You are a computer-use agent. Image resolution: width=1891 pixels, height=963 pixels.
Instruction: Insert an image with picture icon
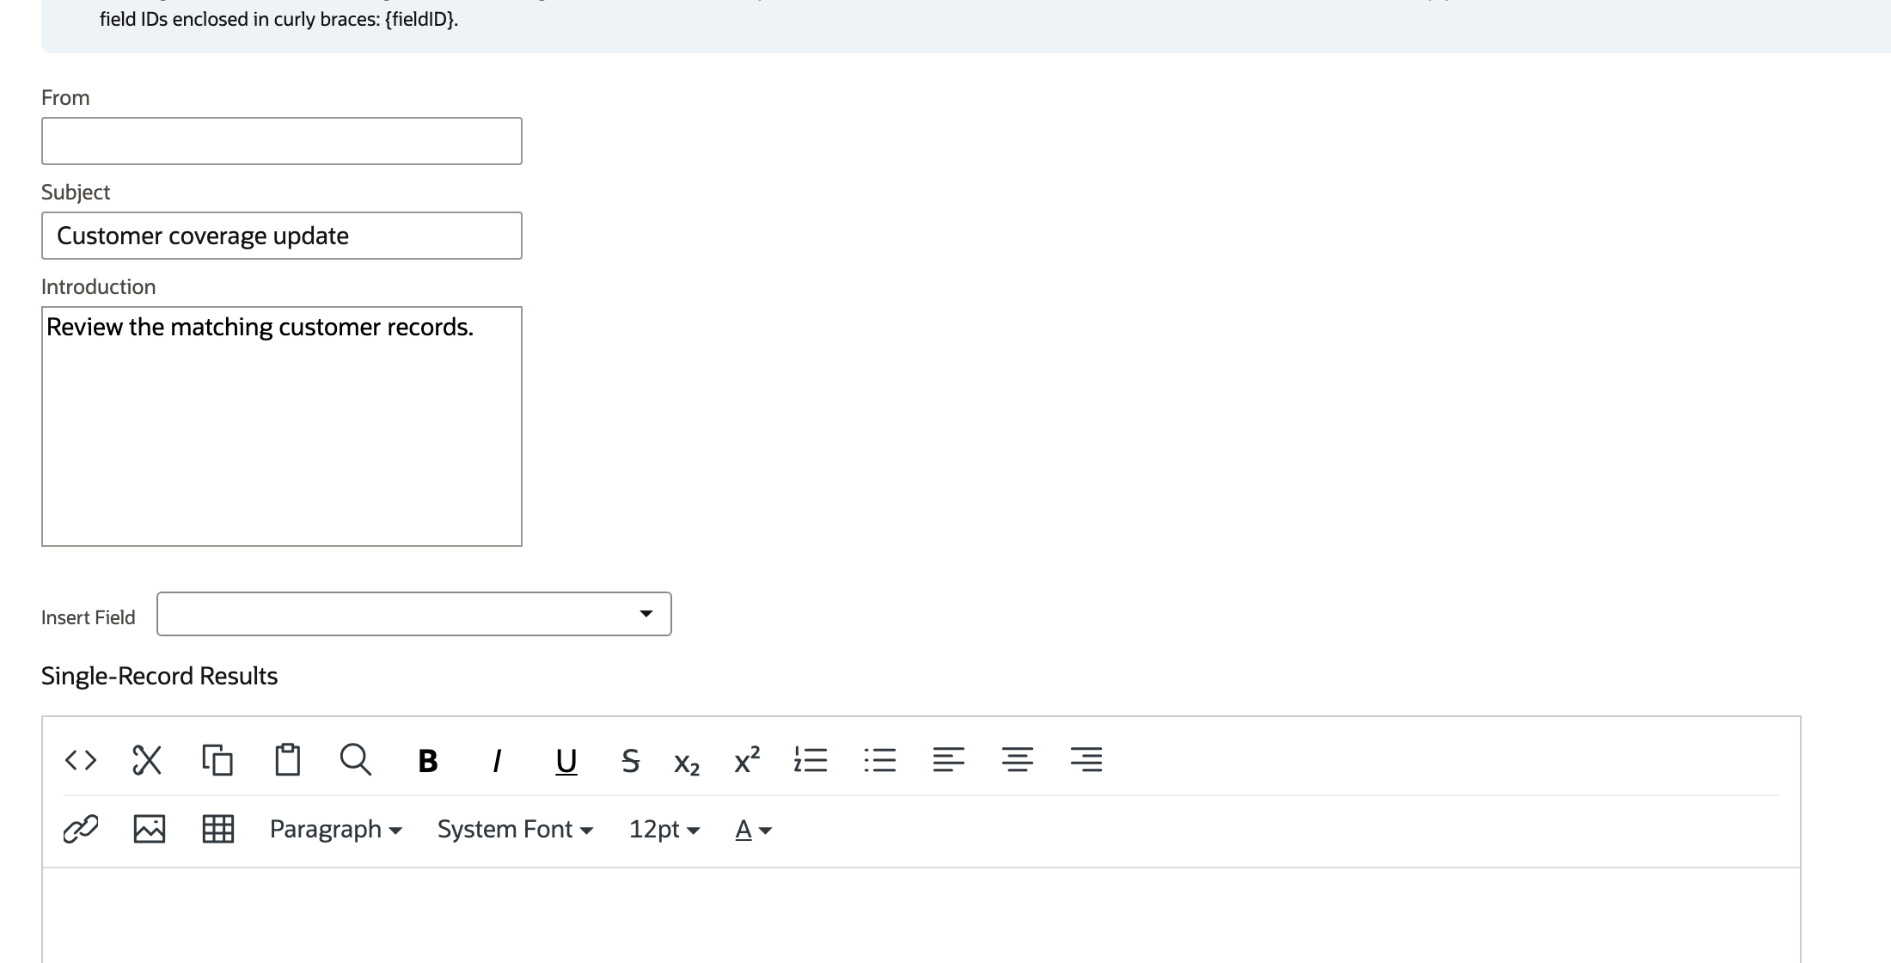point(150,829)
